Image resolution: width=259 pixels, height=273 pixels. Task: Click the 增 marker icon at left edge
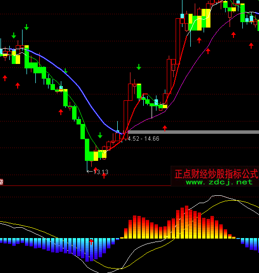(1, 182)
